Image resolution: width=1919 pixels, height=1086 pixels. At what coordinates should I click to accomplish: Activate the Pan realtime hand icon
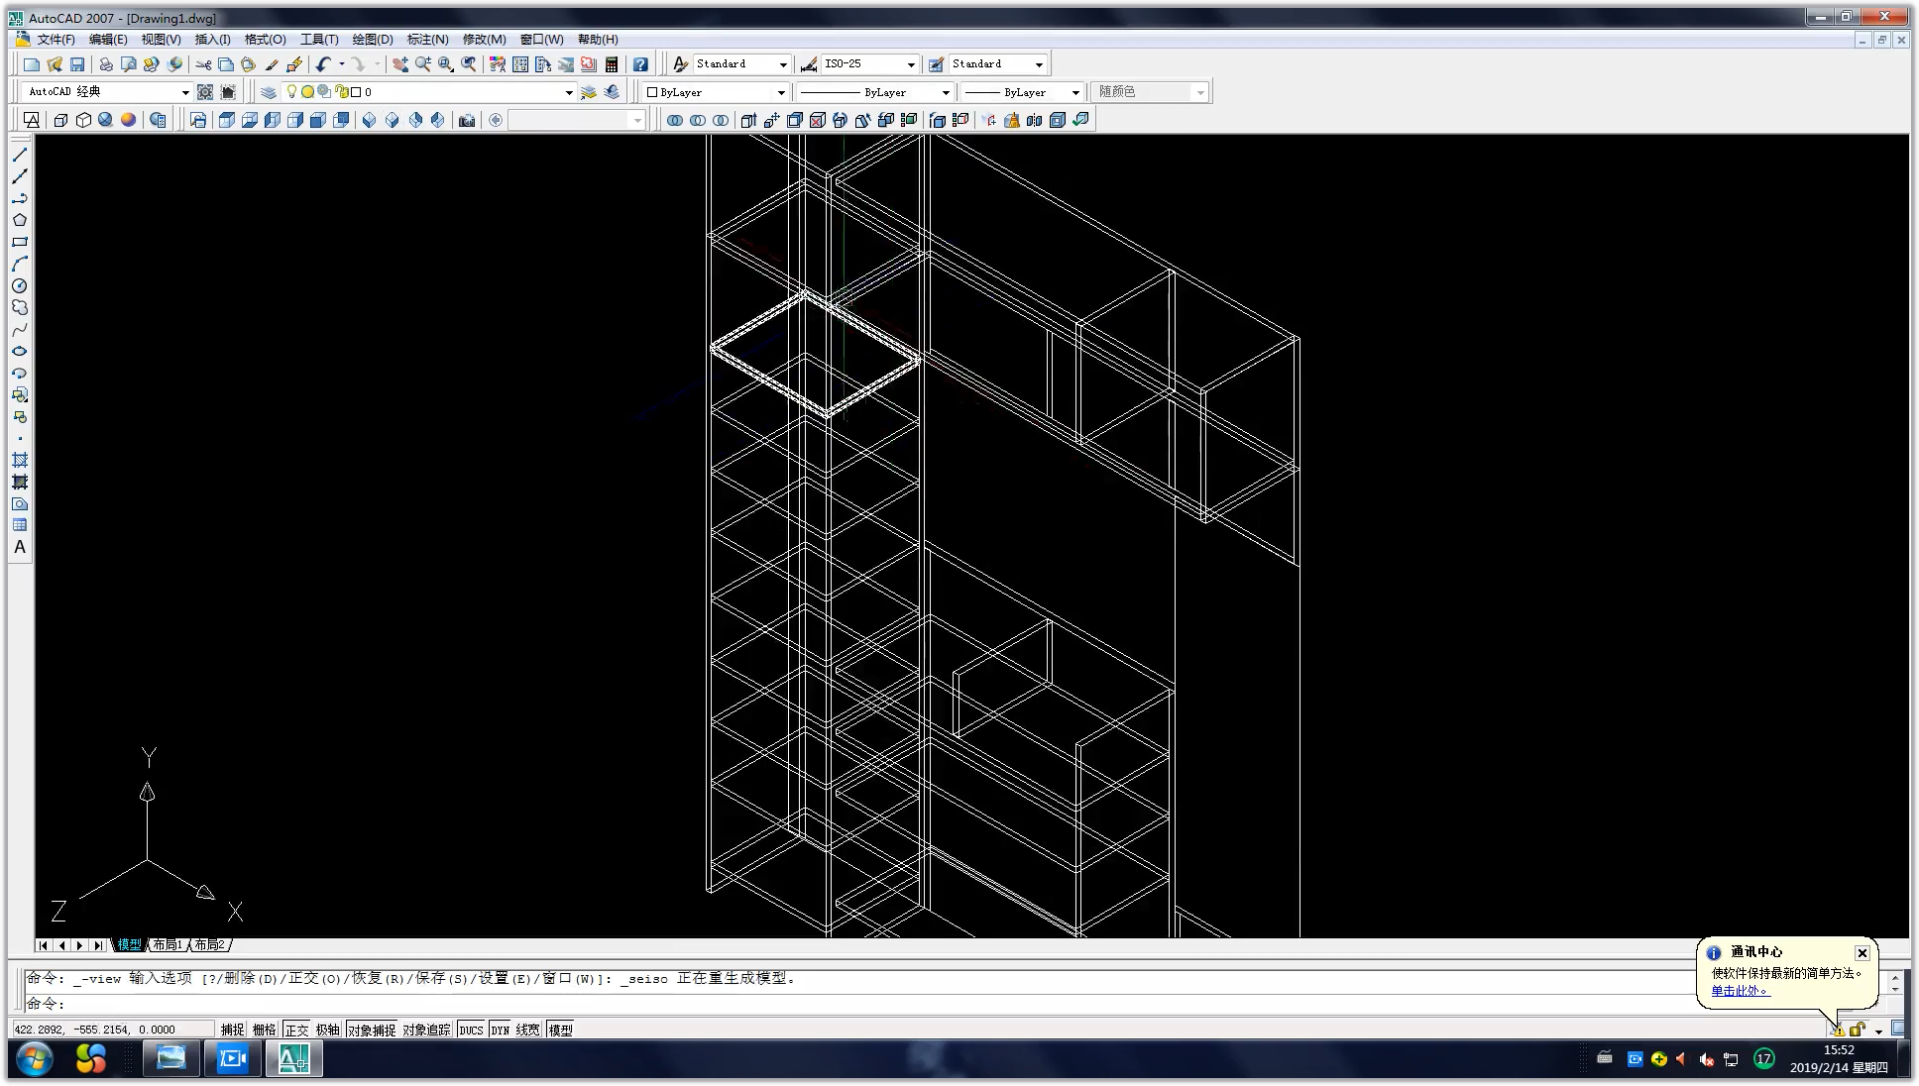click(399, 64)
